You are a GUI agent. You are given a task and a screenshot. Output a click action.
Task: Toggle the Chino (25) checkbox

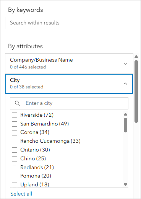(15, 159)
